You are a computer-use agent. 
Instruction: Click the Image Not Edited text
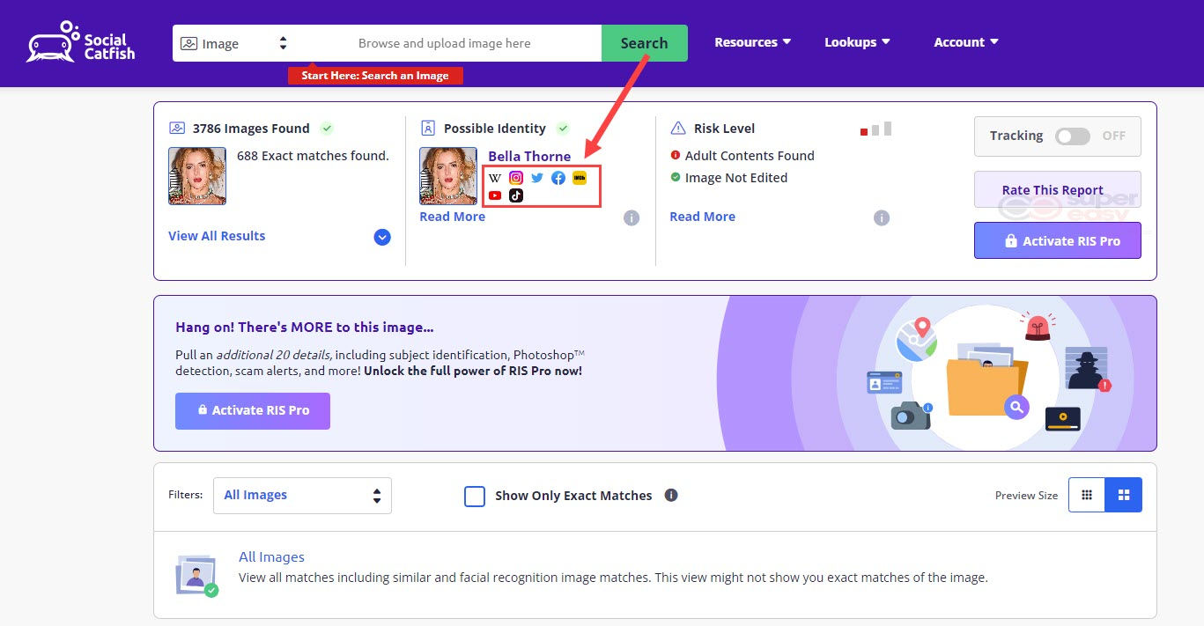tap(736, 178)
